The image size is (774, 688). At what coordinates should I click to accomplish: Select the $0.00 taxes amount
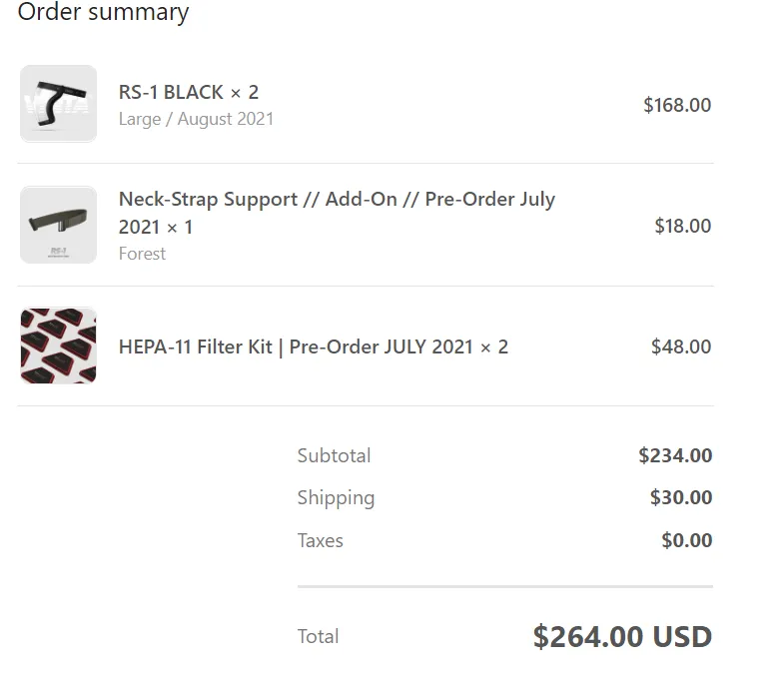point(687,540)
